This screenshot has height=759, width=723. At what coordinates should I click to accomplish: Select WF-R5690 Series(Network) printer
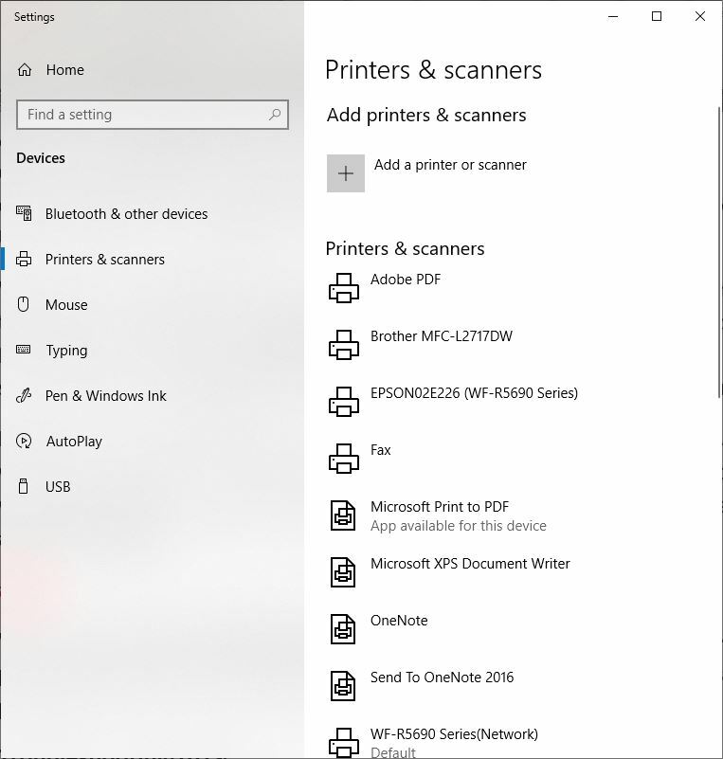click(454, 734)
